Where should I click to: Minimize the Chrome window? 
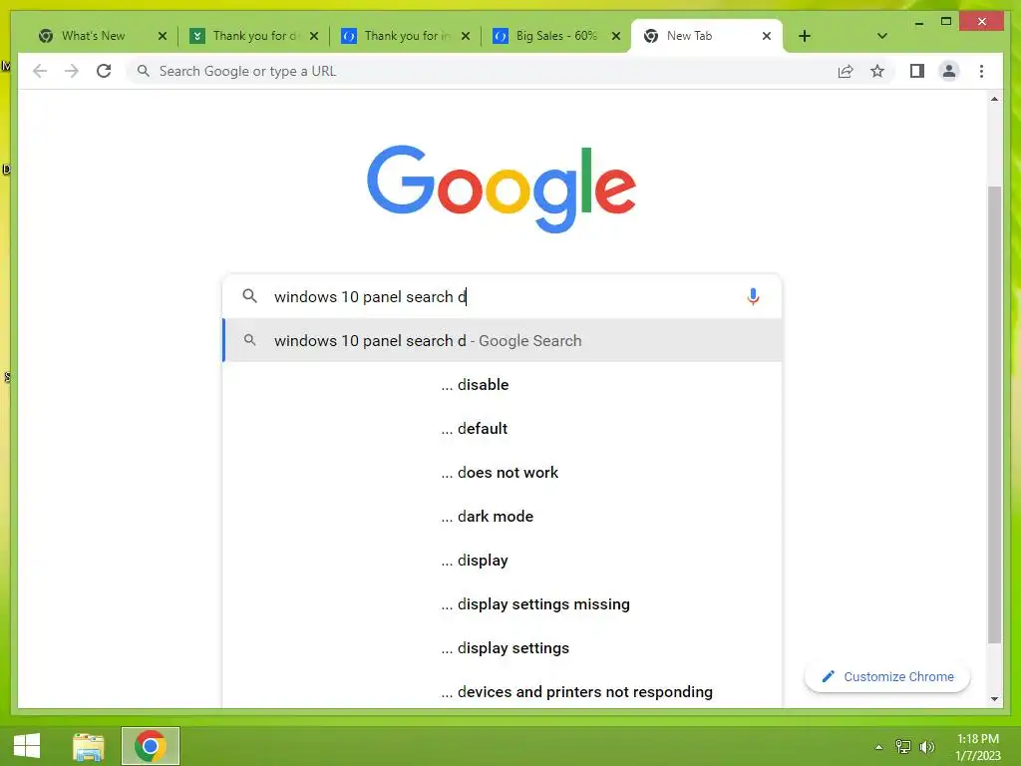[x=918, y=22]
